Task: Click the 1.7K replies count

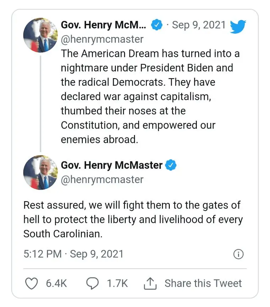Action: tap(117, 283)
